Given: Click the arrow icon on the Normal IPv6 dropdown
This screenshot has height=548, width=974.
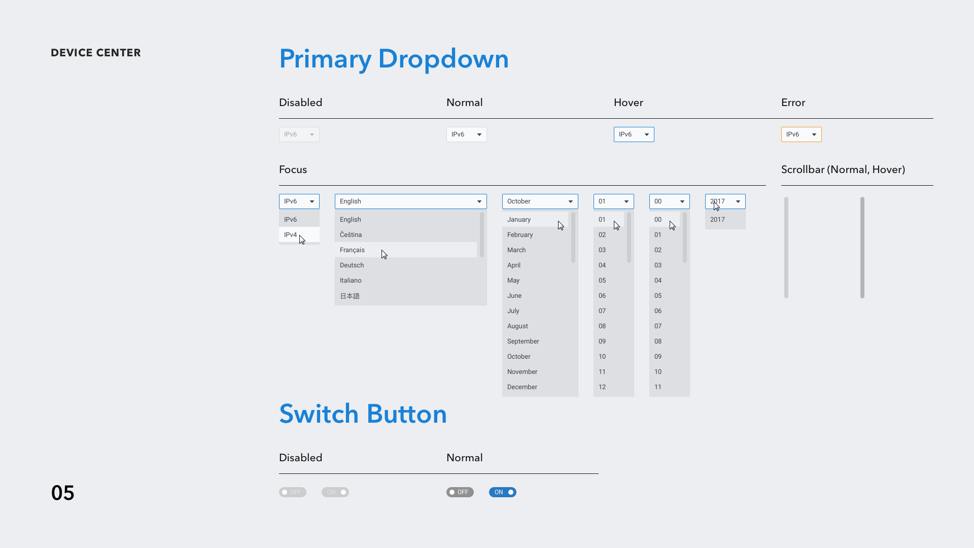Looking at the screenshot, I should pos(479,134).
